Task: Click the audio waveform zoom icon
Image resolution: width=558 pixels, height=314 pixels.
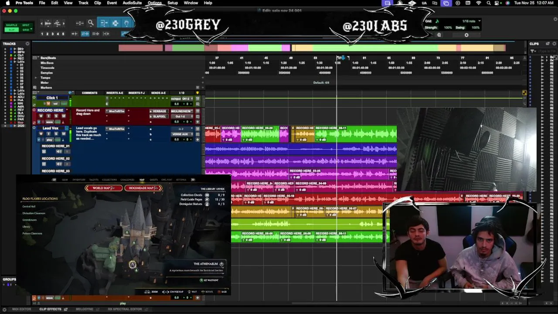Action: [x=48, y=23]
